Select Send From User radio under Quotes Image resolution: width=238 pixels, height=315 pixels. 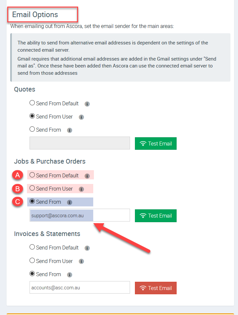(x=32, y=116)
